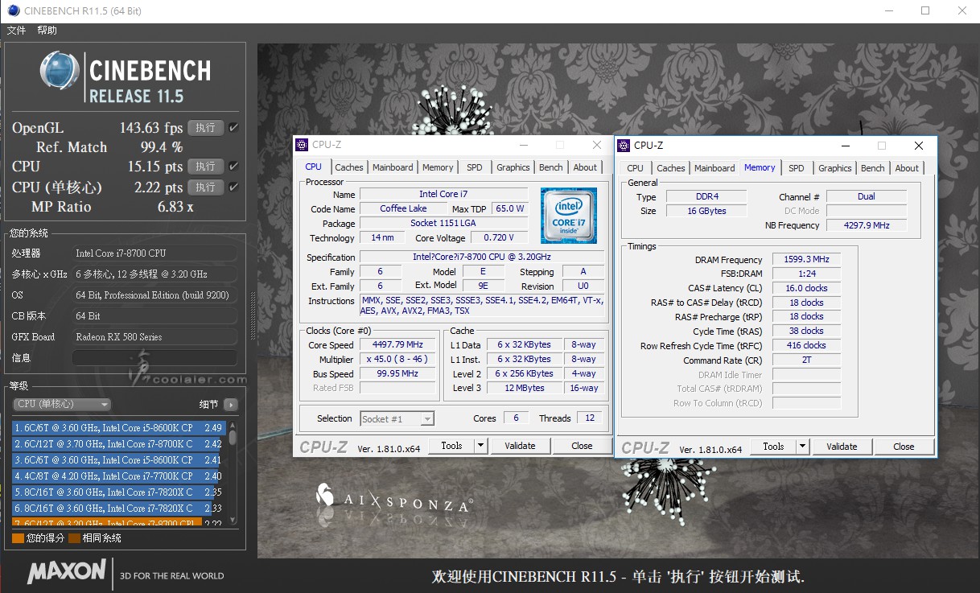Image resolution: width=980 pixels, height=593 pixels.
Task: Open Graphics tab in right CPU-Z window
Action: coord(835,168)
